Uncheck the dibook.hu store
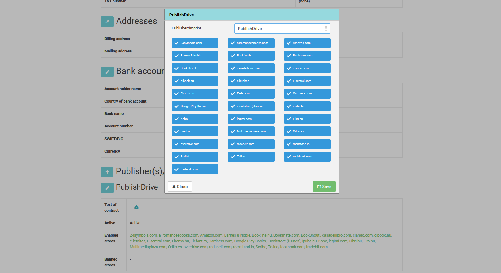 point(195,81)
